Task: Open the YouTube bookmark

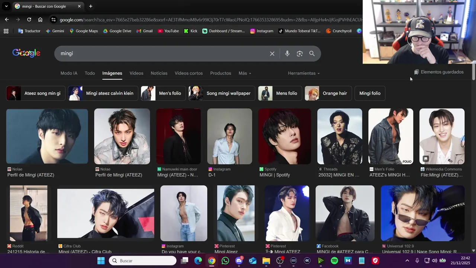Action: [x=168, y=31]
